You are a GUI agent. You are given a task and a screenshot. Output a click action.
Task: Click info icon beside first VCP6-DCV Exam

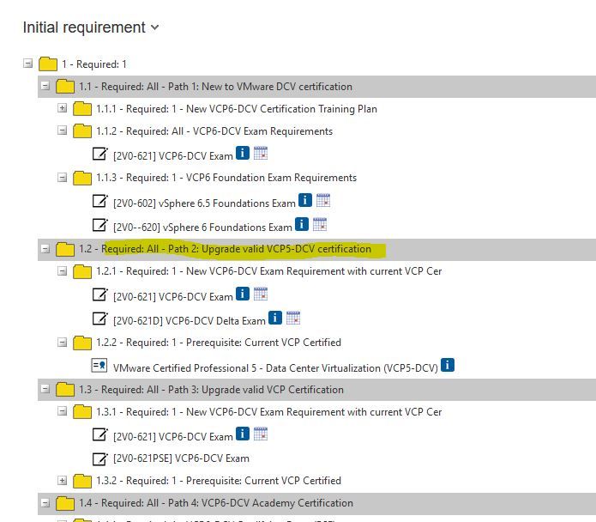(x=243, y=154)
